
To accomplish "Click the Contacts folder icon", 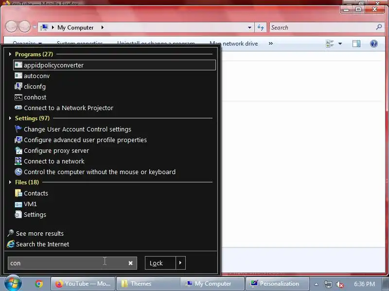I will (x=18, y=193).
